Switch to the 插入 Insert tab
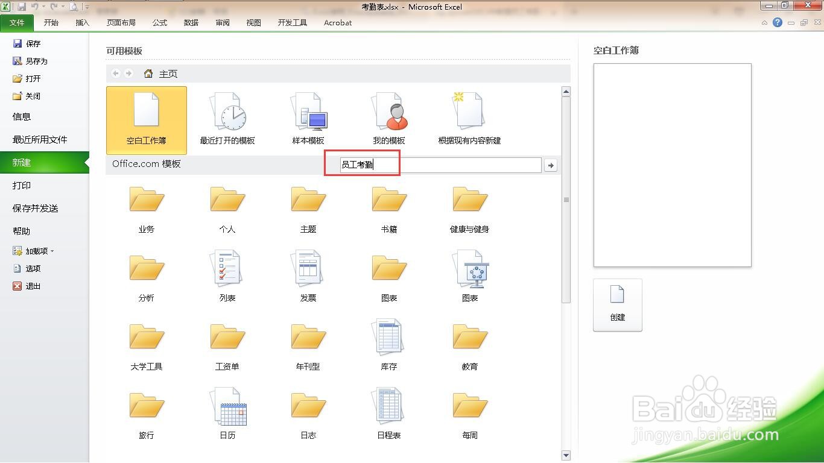 pos(83,23)
